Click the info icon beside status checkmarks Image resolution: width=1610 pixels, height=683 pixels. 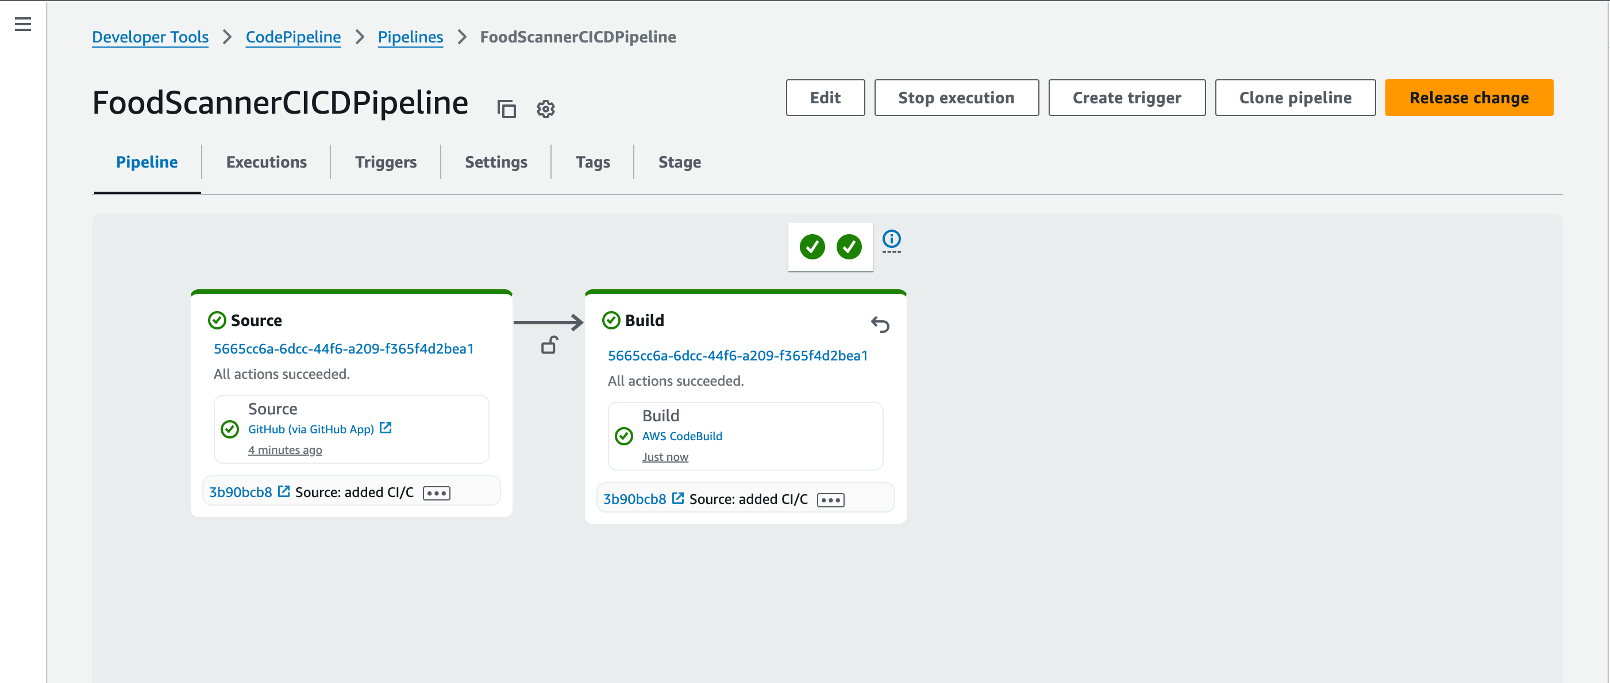coord(891,239)
